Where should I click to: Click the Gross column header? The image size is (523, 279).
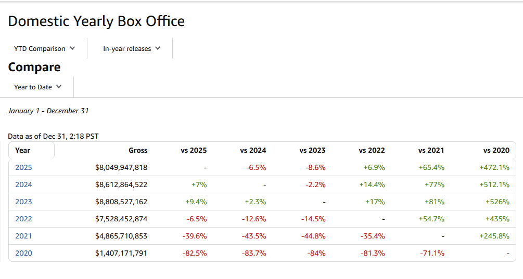click(138, 150)
